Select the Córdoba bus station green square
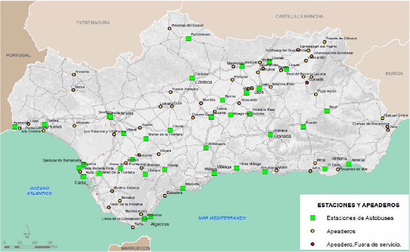This screenshot has width=410, height=252. (192, 78)
